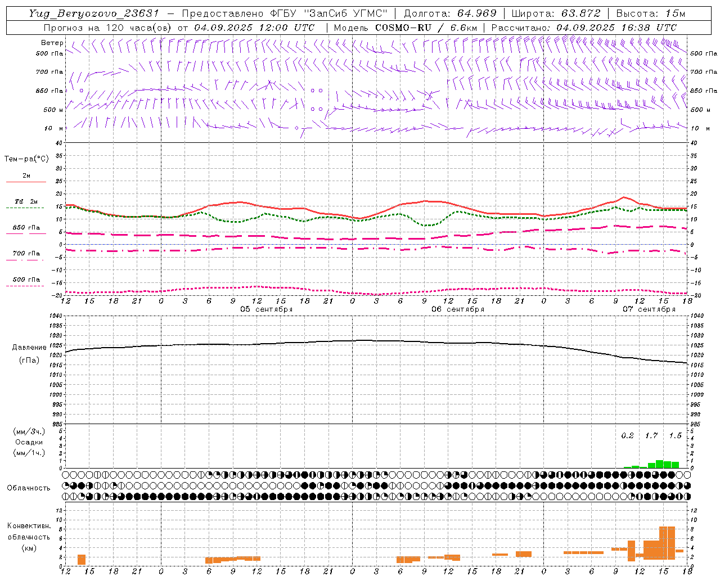Image resolution: width=720 pixels, height=576 pixels.
Task: Click the model name COSMO-RU / 6.6км
Action: pos(426,28)
